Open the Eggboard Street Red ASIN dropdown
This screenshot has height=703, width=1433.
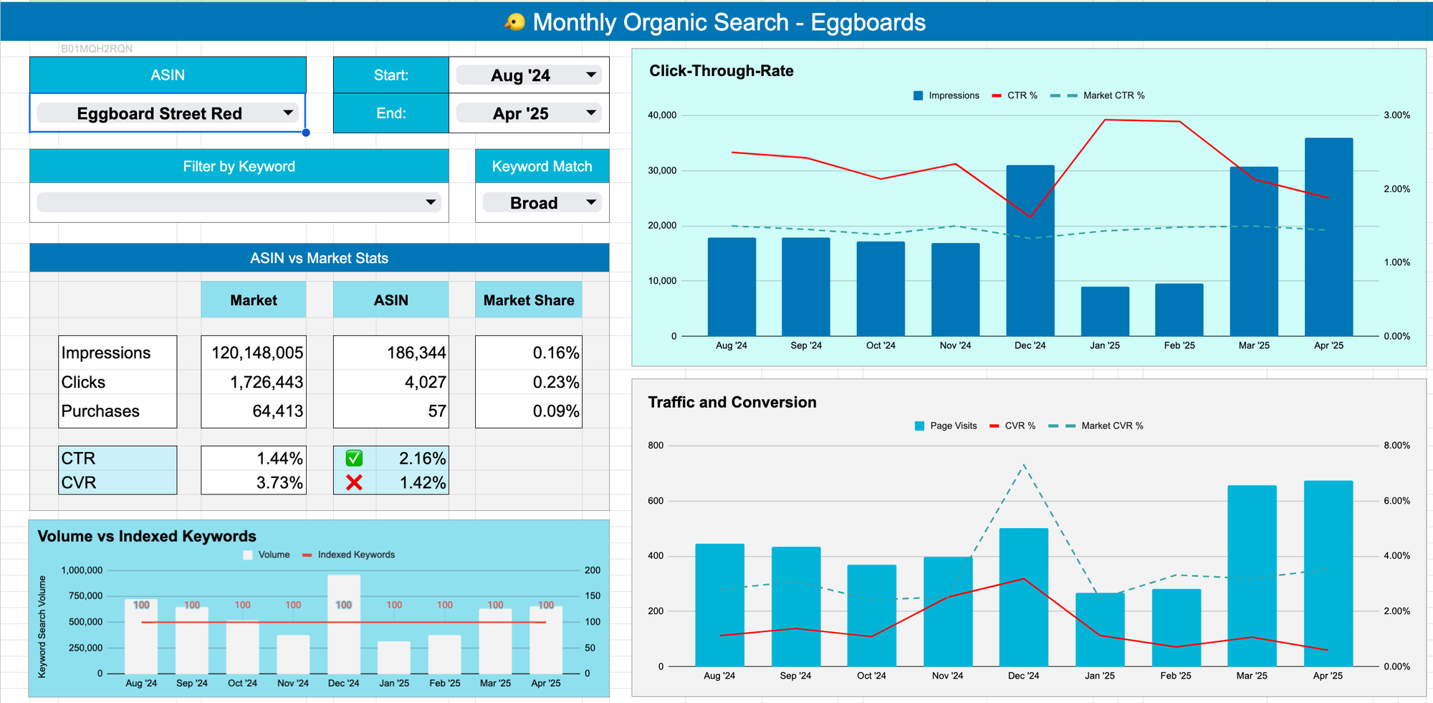168,113
